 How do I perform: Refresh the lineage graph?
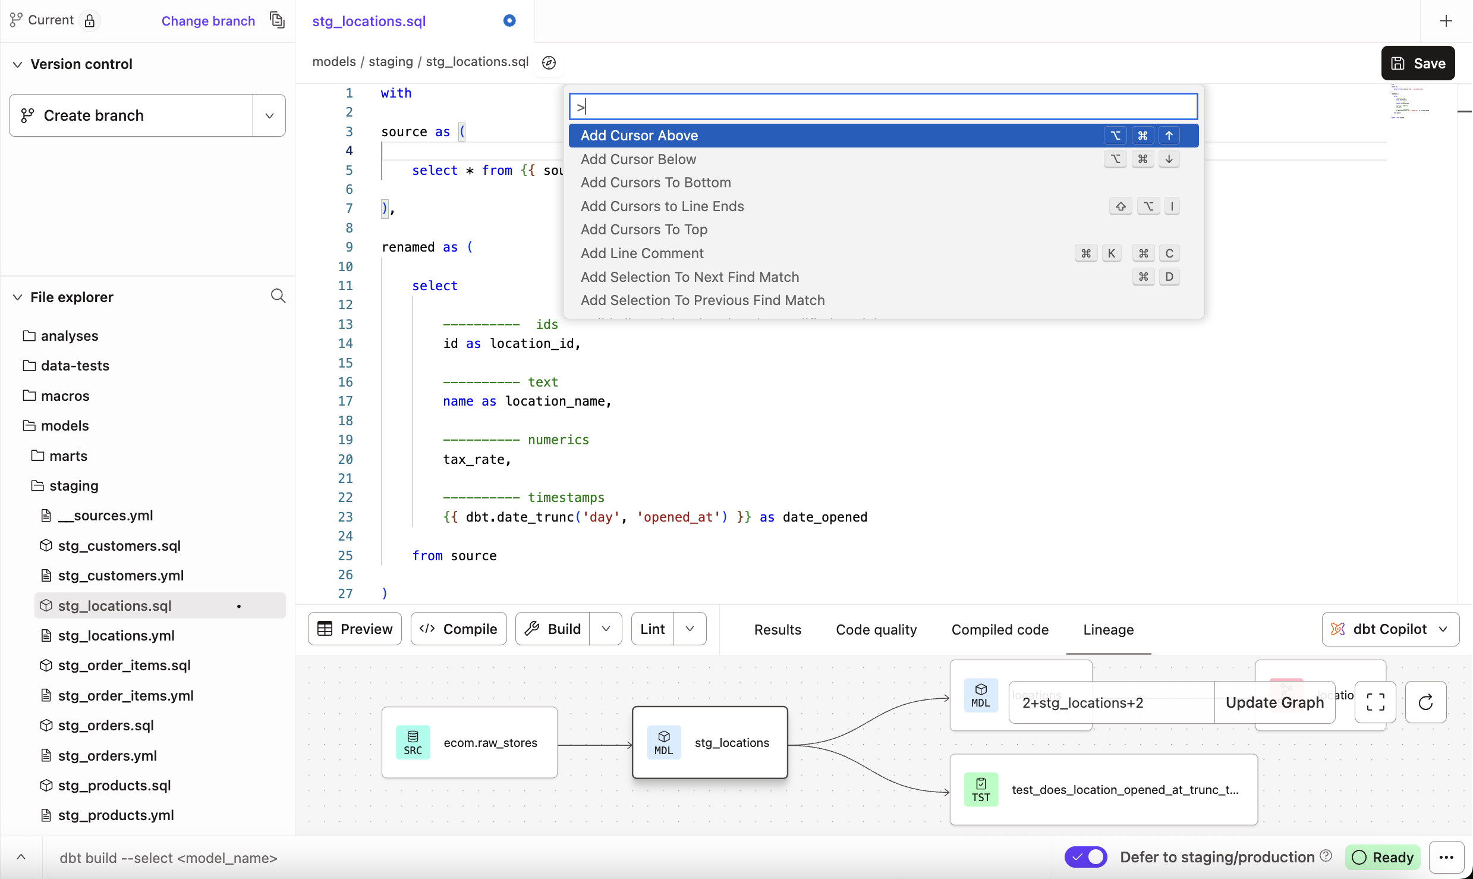(1425, 702)
